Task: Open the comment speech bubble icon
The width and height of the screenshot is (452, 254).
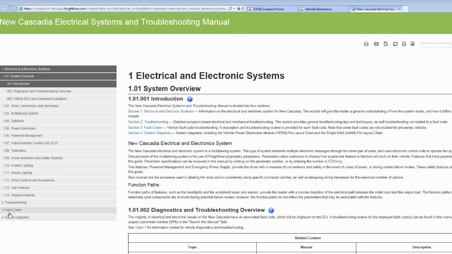Action: pos(395,44)
